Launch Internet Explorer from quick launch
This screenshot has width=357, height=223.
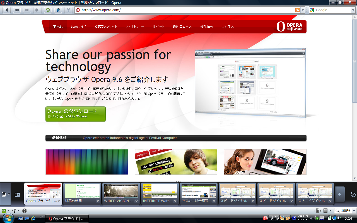click(x=33, y=218)
